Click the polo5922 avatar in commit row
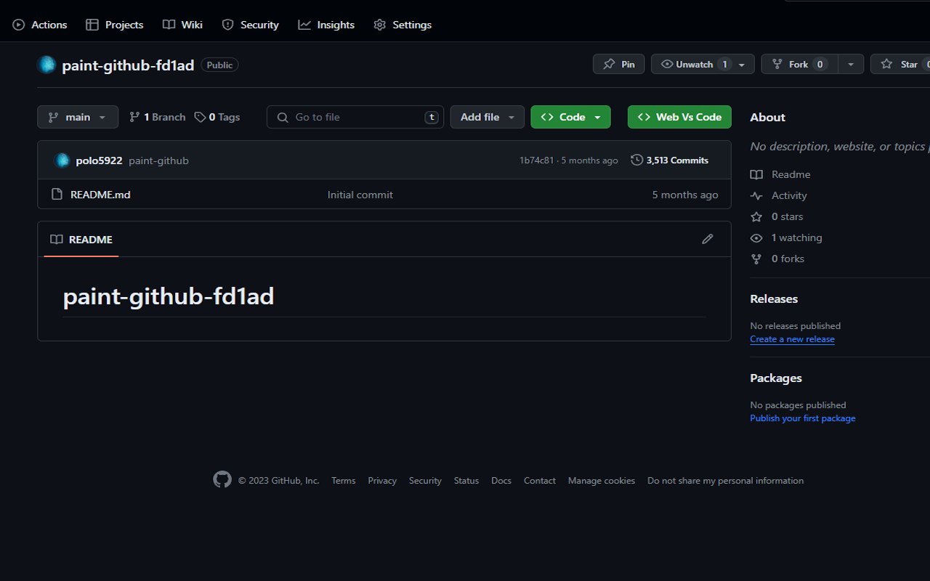 (62, 161)
